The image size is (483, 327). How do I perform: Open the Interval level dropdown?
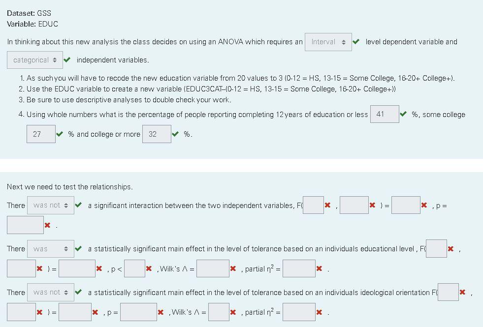(x=327, y=42)
